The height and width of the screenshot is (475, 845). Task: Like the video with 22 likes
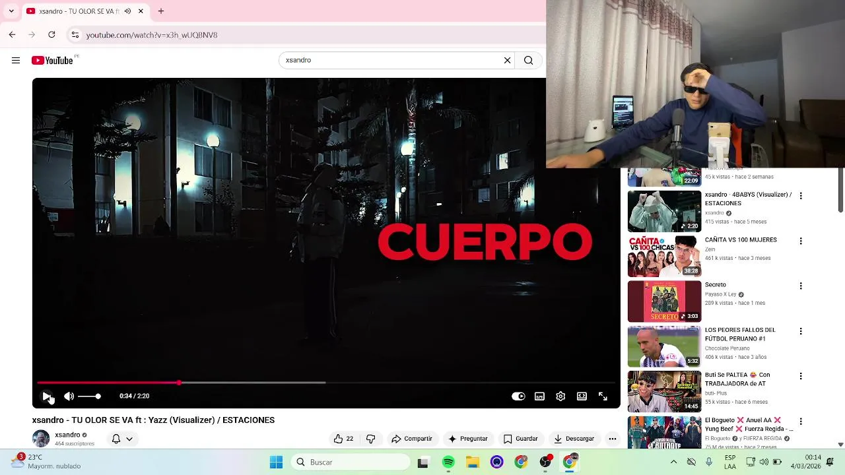tap(343, 439)
